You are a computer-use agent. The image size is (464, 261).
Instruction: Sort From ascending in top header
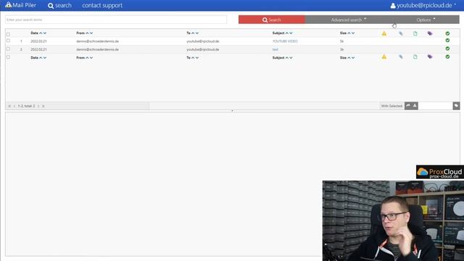point(87,33)
